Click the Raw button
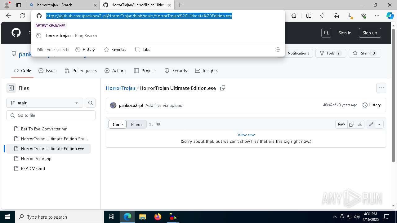Screen dimensions: 397x223 click(x=341, y=124)
